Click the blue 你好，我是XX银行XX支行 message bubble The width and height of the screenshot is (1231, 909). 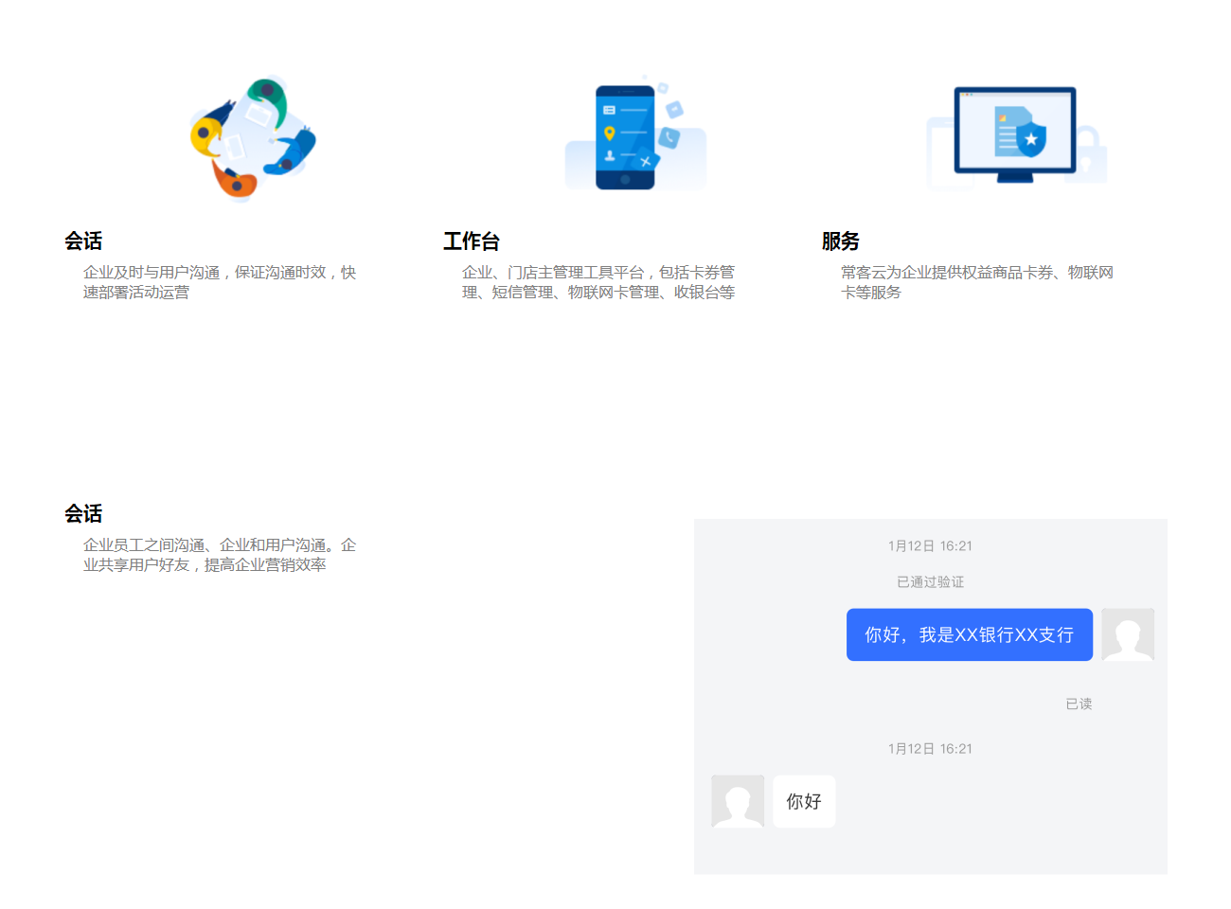(x=969, y=634)
